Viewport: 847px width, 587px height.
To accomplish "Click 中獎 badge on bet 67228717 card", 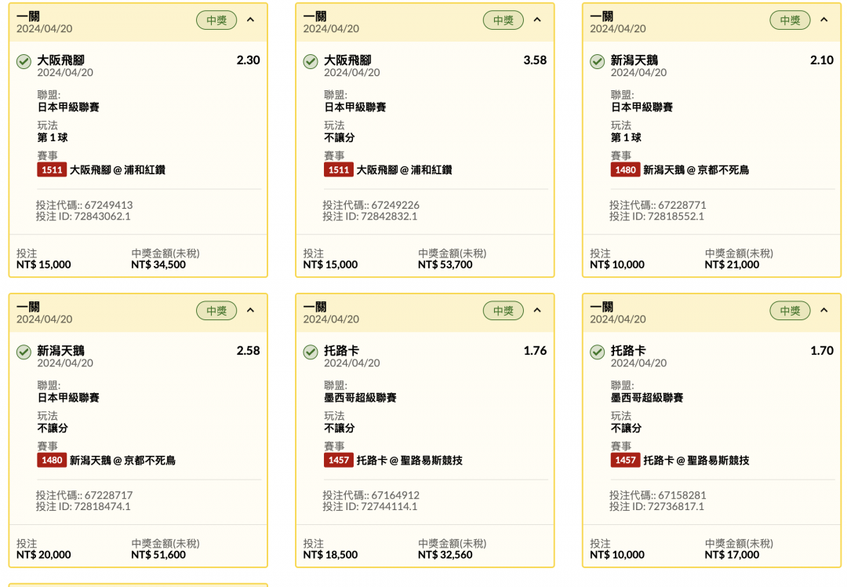I will tap(216, 310).
